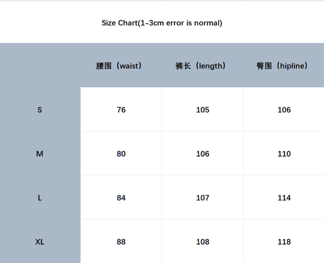This screenshot has height=263, width=324.
Task: Select length value 108 cell
Action: (202, 241)
